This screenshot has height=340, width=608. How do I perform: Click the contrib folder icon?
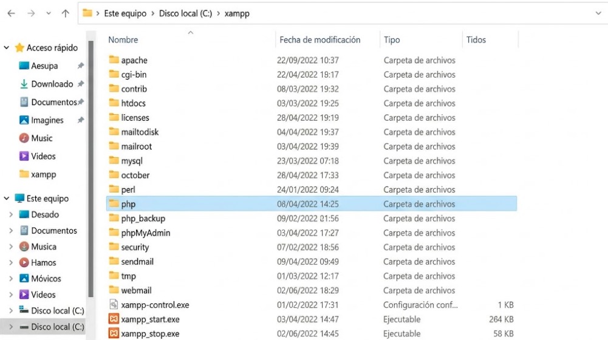click(114, 89)
